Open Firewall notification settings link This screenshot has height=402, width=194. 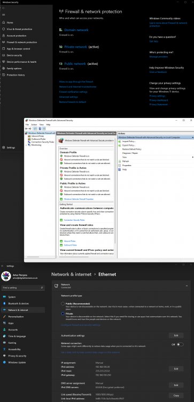[73, 92]
